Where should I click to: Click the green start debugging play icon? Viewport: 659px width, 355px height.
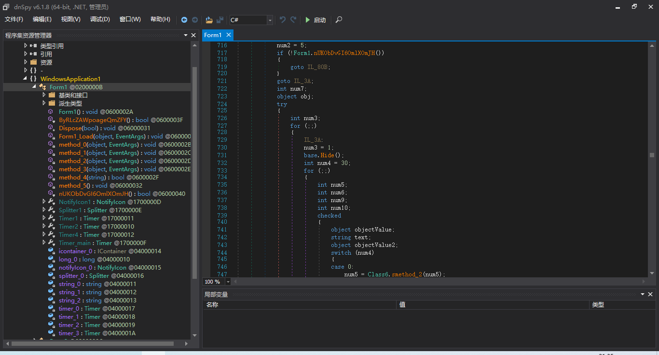[307, 20]
